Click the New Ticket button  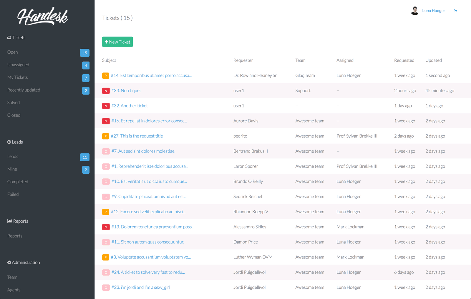coord(117,42)
